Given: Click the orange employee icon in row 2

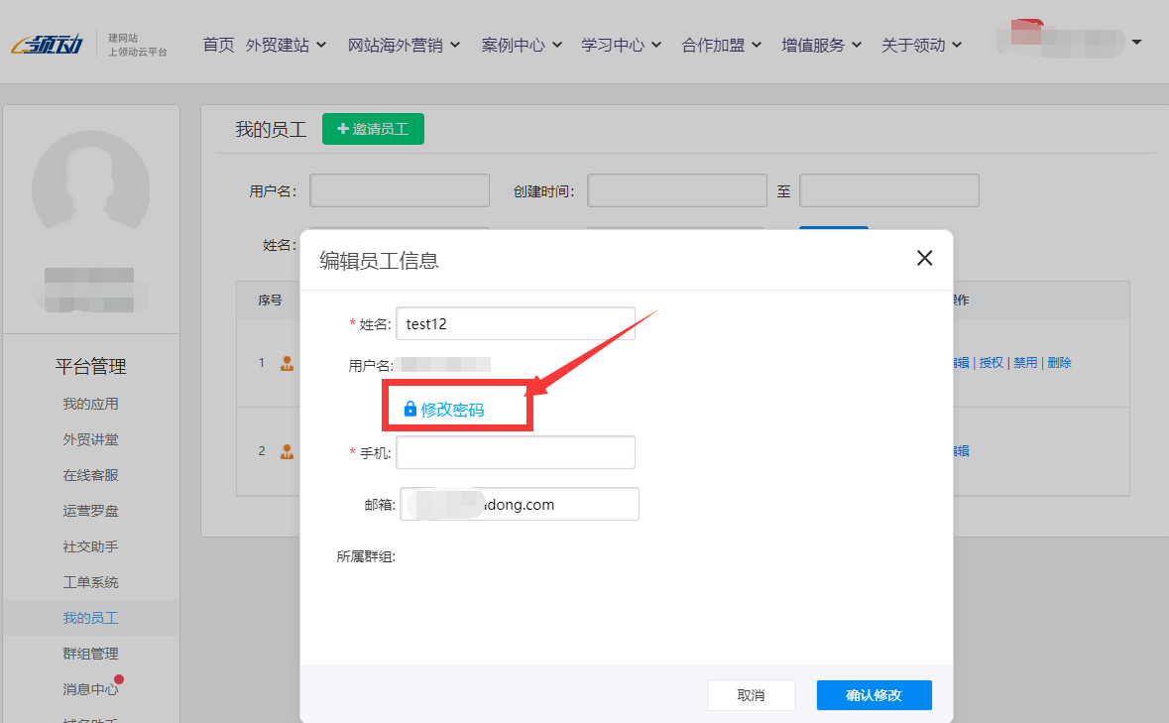Looking at the screenshot, I should [x=286, y=450].
